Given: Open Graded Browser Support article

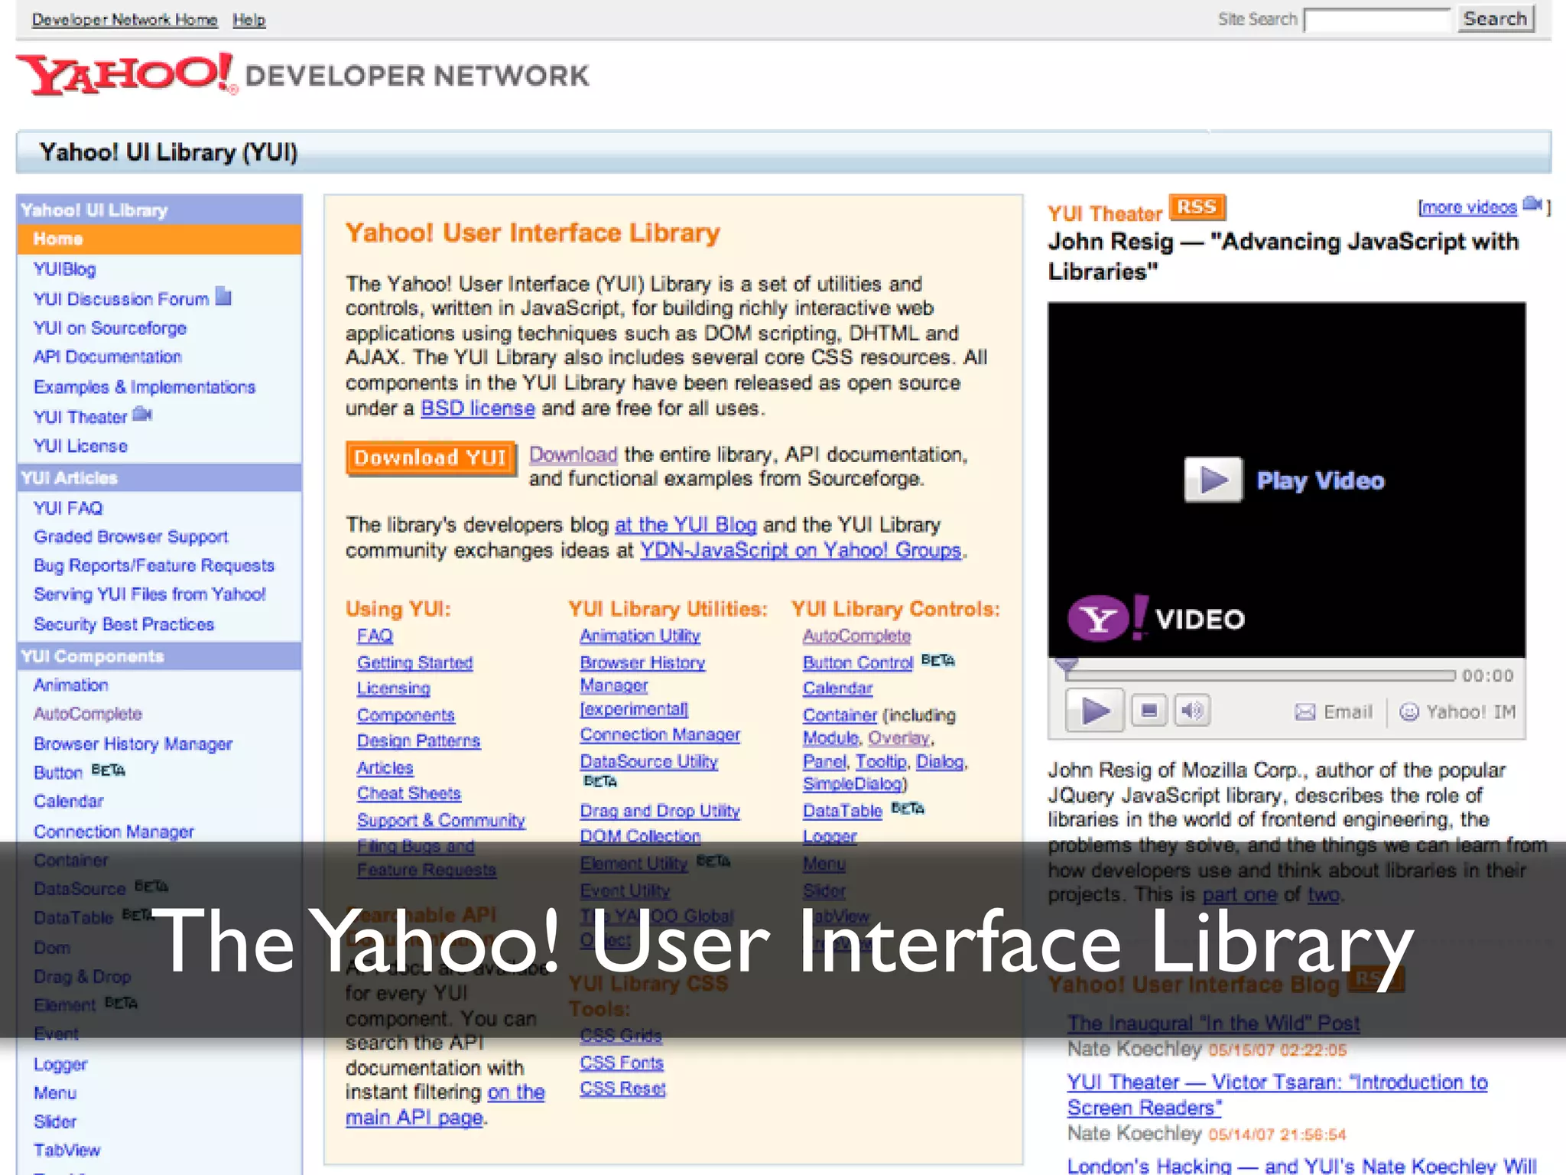Looking at the screenshot, I should tap(131, 537).
